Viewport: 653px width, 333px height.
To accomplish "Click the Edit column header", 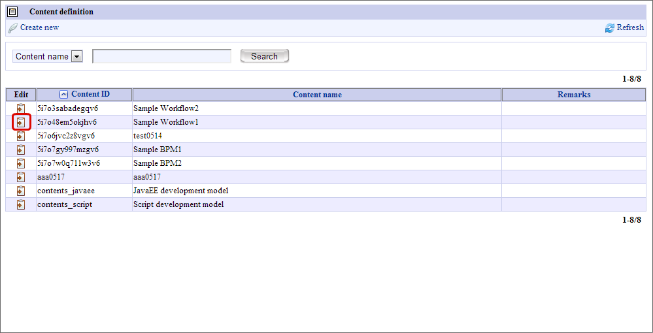I will (21, 95).
